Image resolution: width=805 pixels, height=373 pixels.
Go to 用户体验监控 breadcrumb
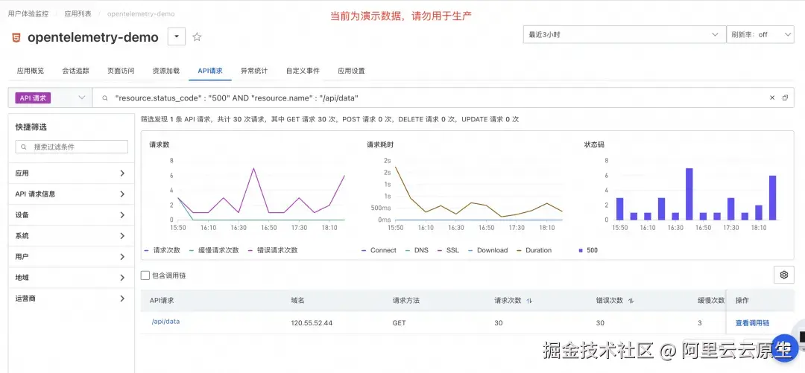(28, 14)
